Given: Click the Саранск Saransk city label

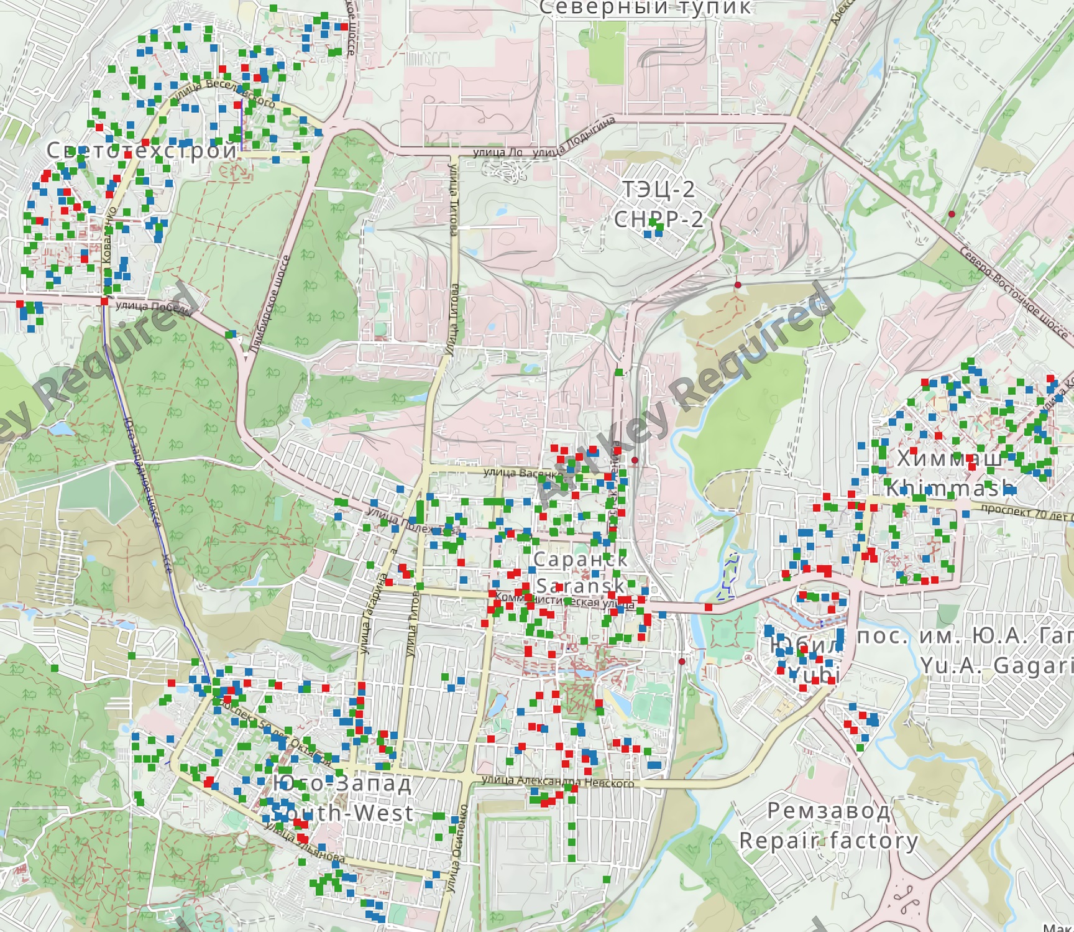Looking at the screenshot, I should (x=581, y=573).
